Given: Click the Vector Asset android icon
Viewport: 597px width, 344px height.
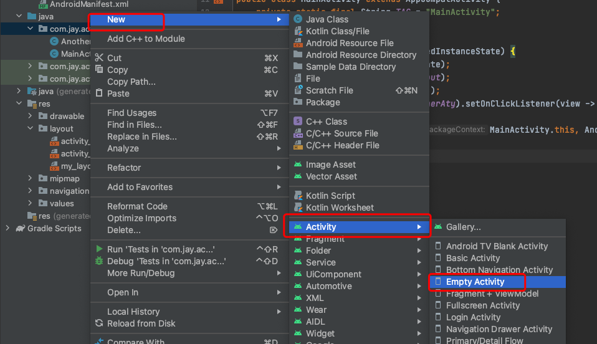Looking at the screenshot, I should (298, 176).
